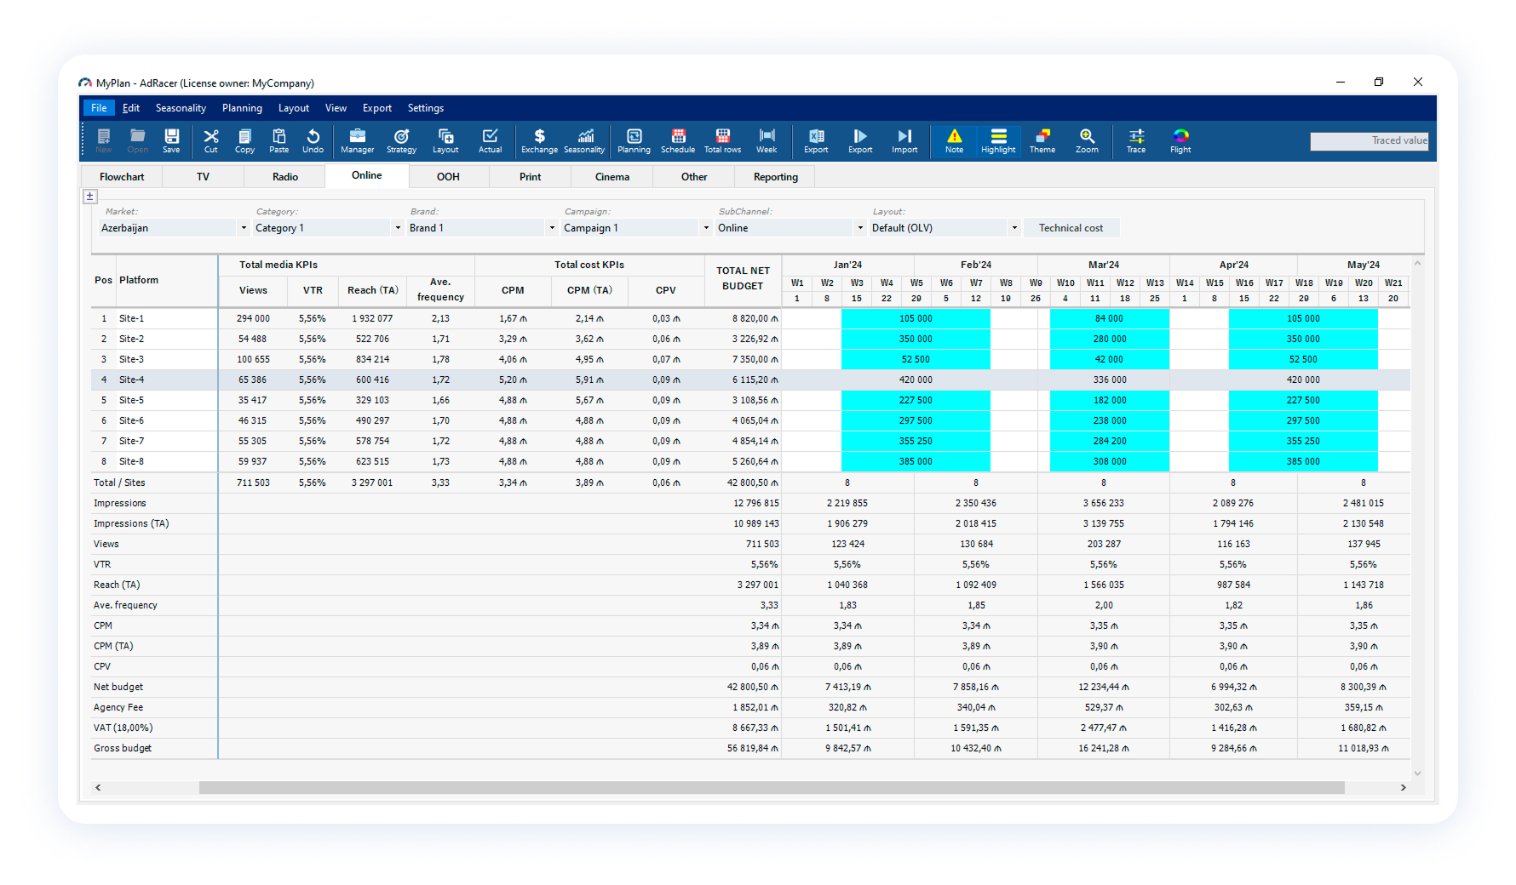This screenshot has width=1516, height=885.
Task: Click the Open folder icon
Action: pos(137,140)
